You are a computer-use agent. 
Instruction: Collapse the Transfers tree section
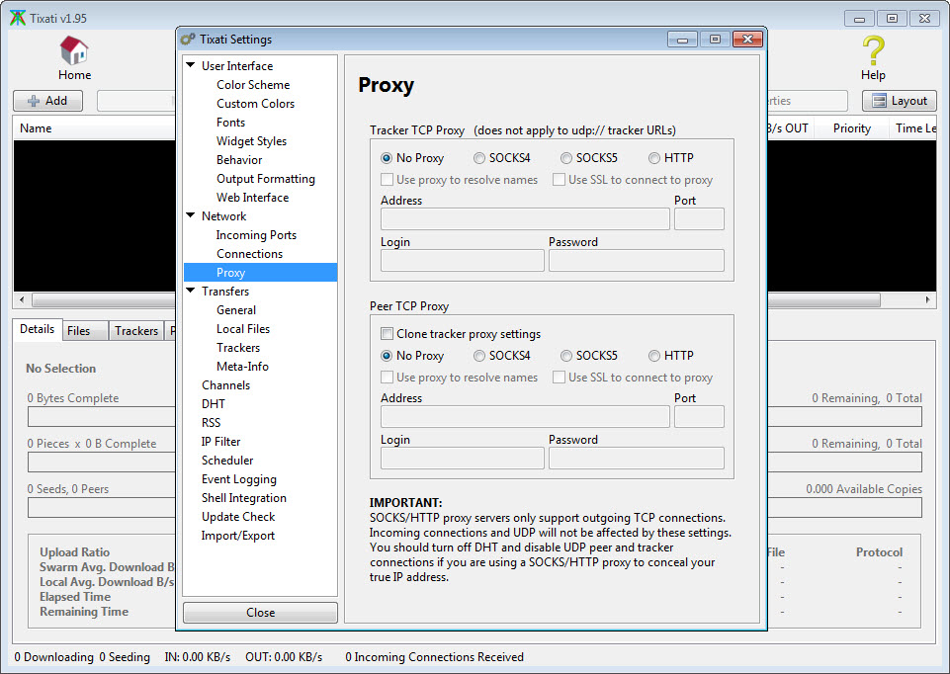point(191,291)
